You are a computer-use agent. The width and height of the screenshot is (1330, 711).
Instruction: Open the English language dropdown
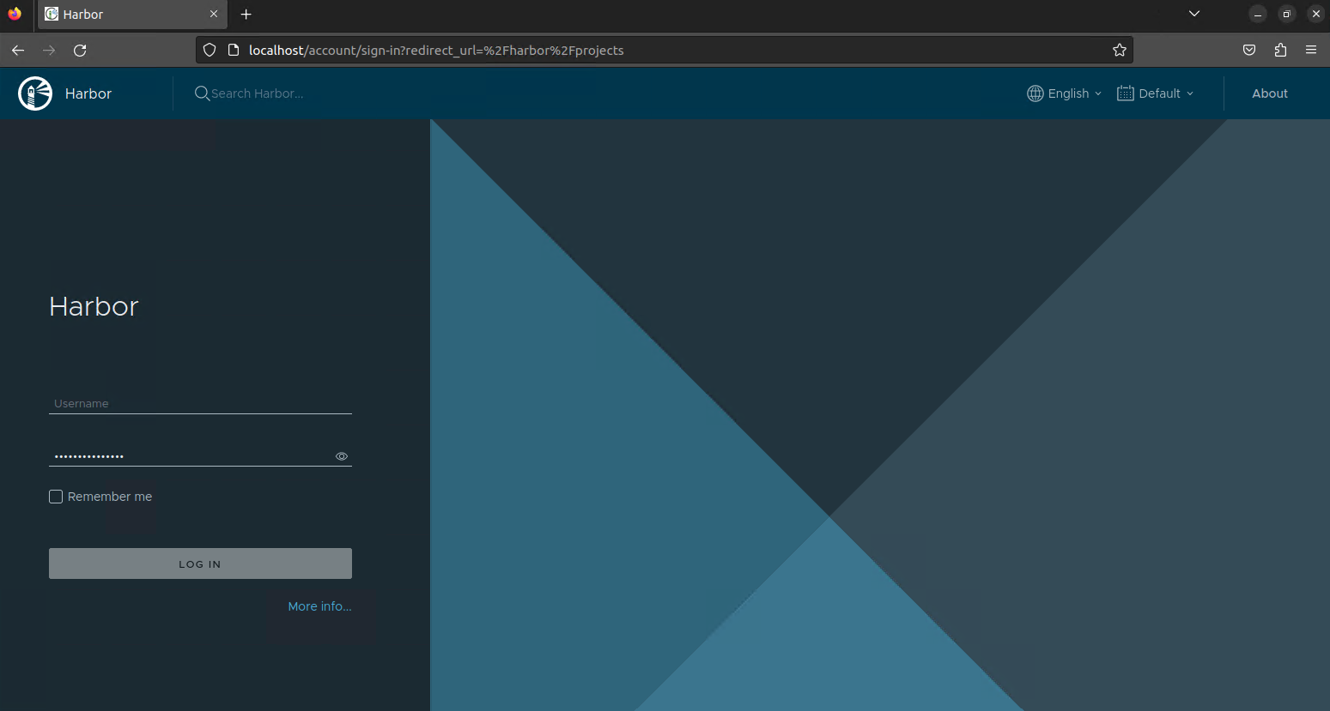pos(1065,93)
